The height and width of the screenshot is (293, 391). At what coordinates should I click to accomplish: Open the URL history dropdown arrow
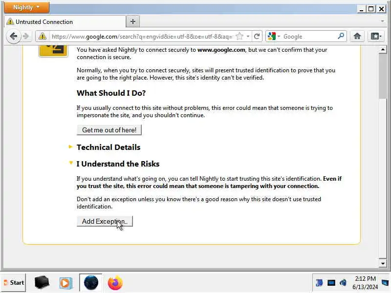pyautogui.click(x=248, y=36)
